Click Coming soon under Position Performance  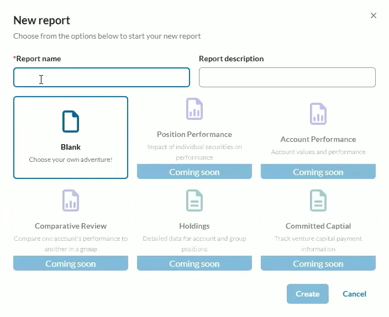pos(195,172)
